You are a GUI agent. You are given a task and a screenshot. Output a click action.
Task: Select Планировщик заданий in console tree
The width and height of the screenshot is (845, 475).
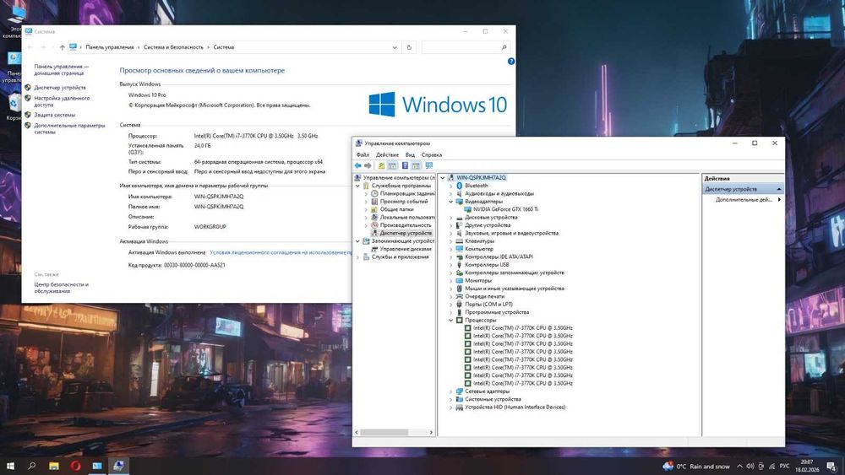[x=407, y=194]
